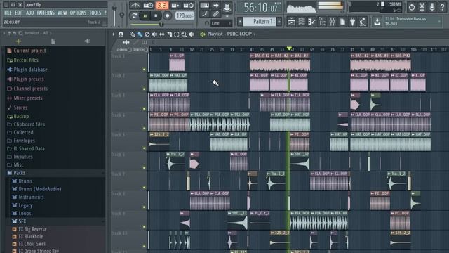This screenshot has width=449, height=253.
Task: Open the plugin picker plug icon
Action: [352, 22]
